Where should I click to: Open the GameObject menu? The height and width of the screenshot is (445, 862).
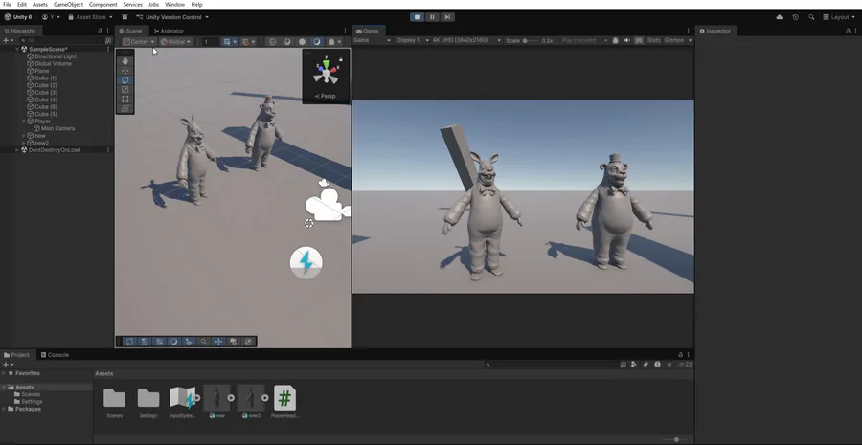68,5
